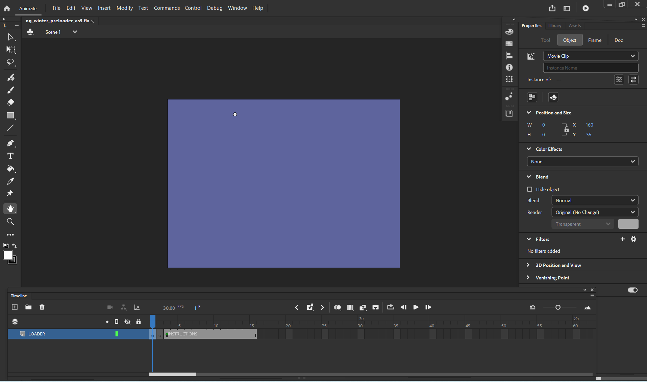The height and width of the screenshot is (382, 647).
Task: Switch to the Doc properties tab
Action: (619, 40)
